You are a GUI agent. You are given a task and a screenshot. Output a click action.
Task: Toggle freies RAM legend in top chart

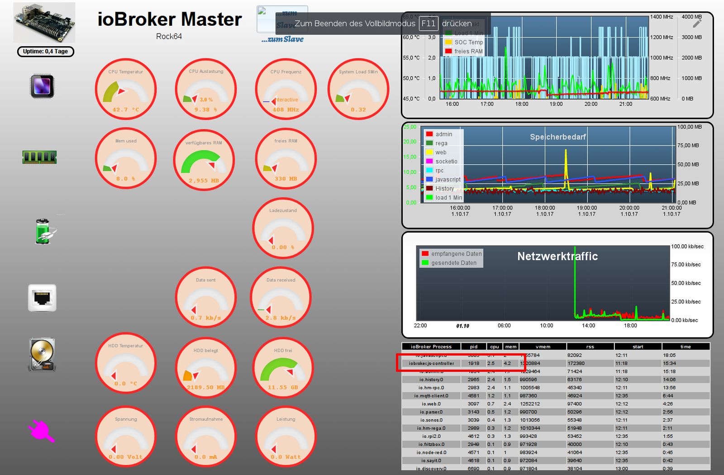pyautogui.click(x=464, y=51)
